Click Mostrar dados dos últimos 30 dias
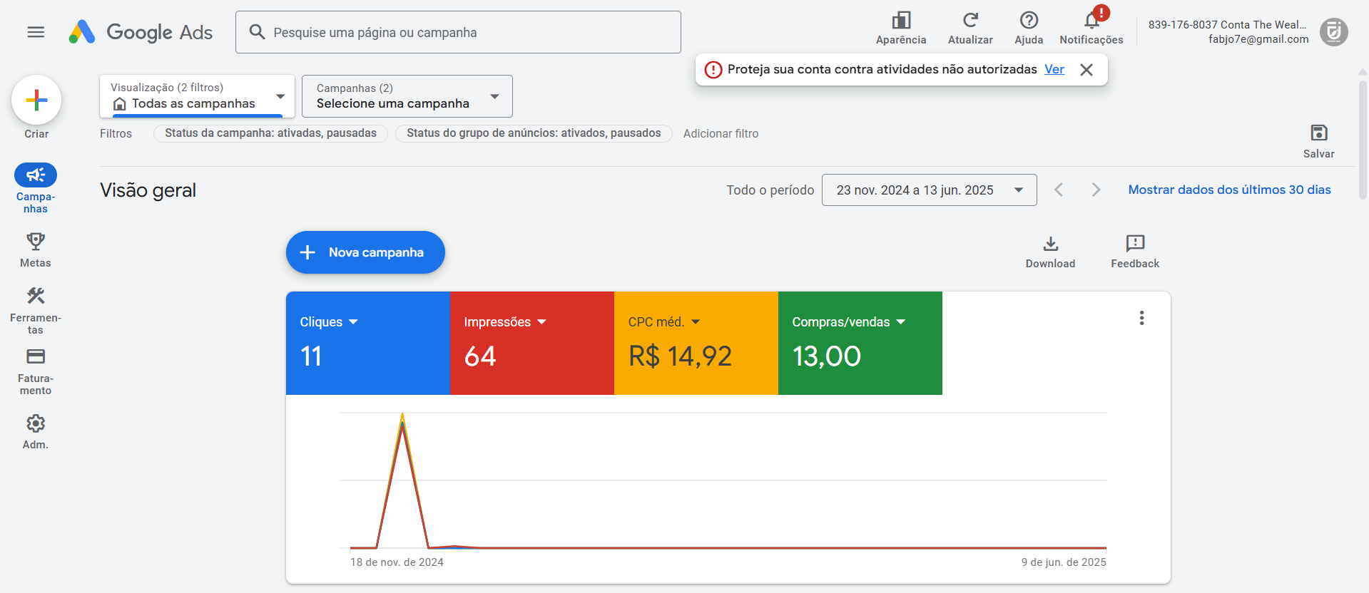This screenshot has width=1369, height=593. [x=1229, y=190]
